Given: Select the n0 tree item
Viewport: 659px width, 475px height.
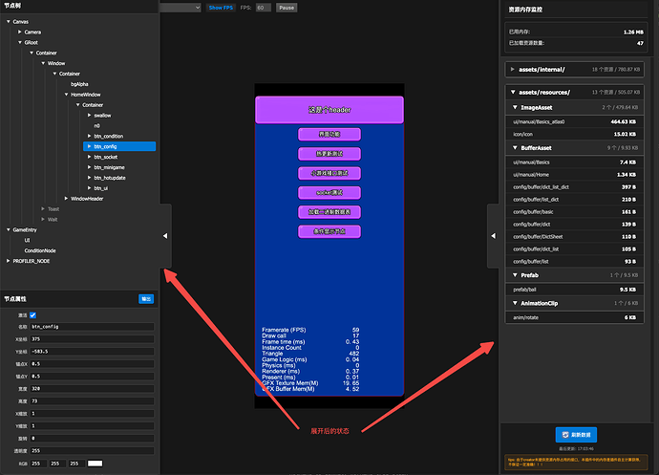Looking at the screenshot, I should [x=96, y=126].
